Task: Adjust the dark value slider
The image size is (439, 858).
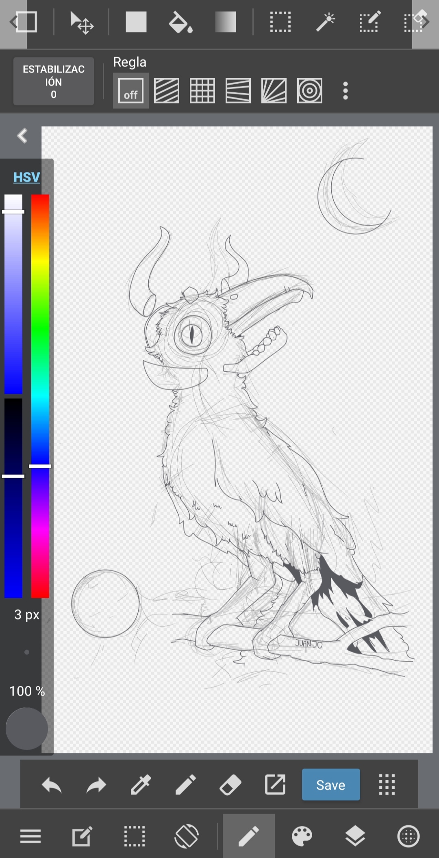Action: coord(13,498)
